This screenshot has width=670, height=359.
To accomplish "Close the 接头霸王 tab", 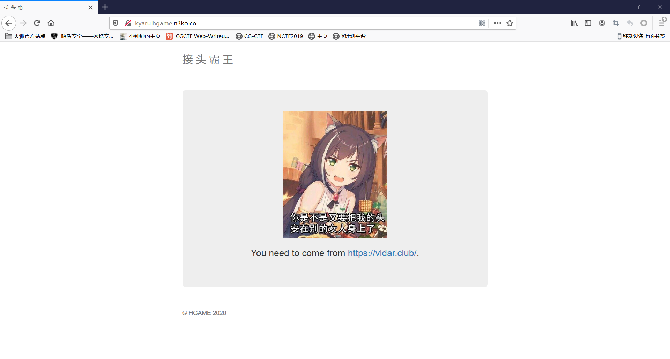I will click(x=91, y=7).
